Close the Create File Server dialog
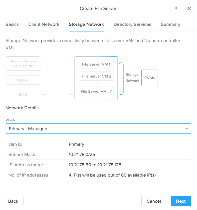197x210 pixels. click(189, 9)
